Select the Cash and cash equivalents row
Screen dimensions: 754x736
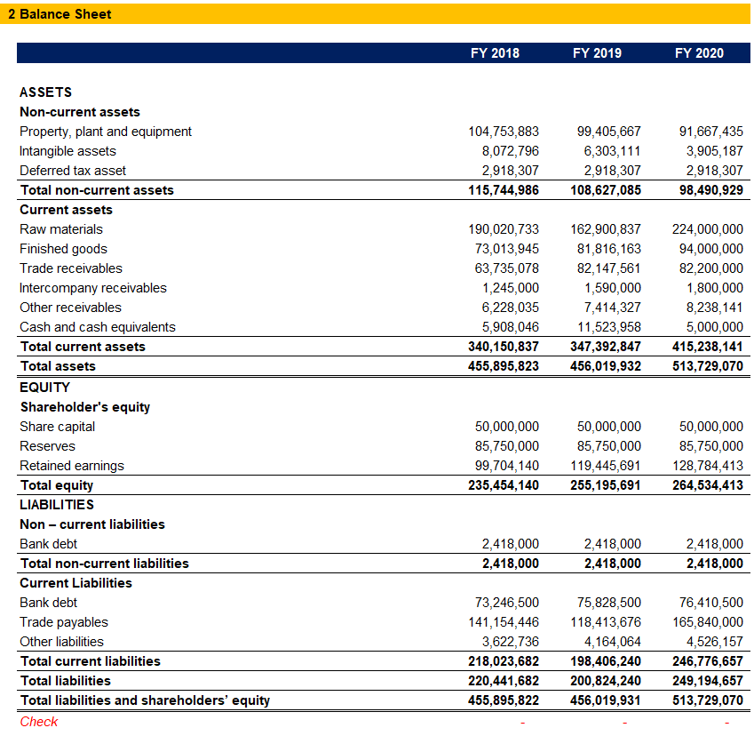pyautogui.click(x=98, y=326)
